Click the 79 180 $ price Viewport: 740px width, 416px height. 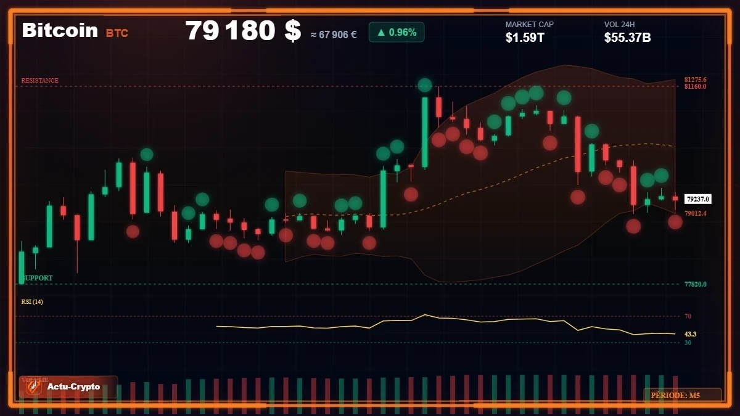[x=243, y=30]
